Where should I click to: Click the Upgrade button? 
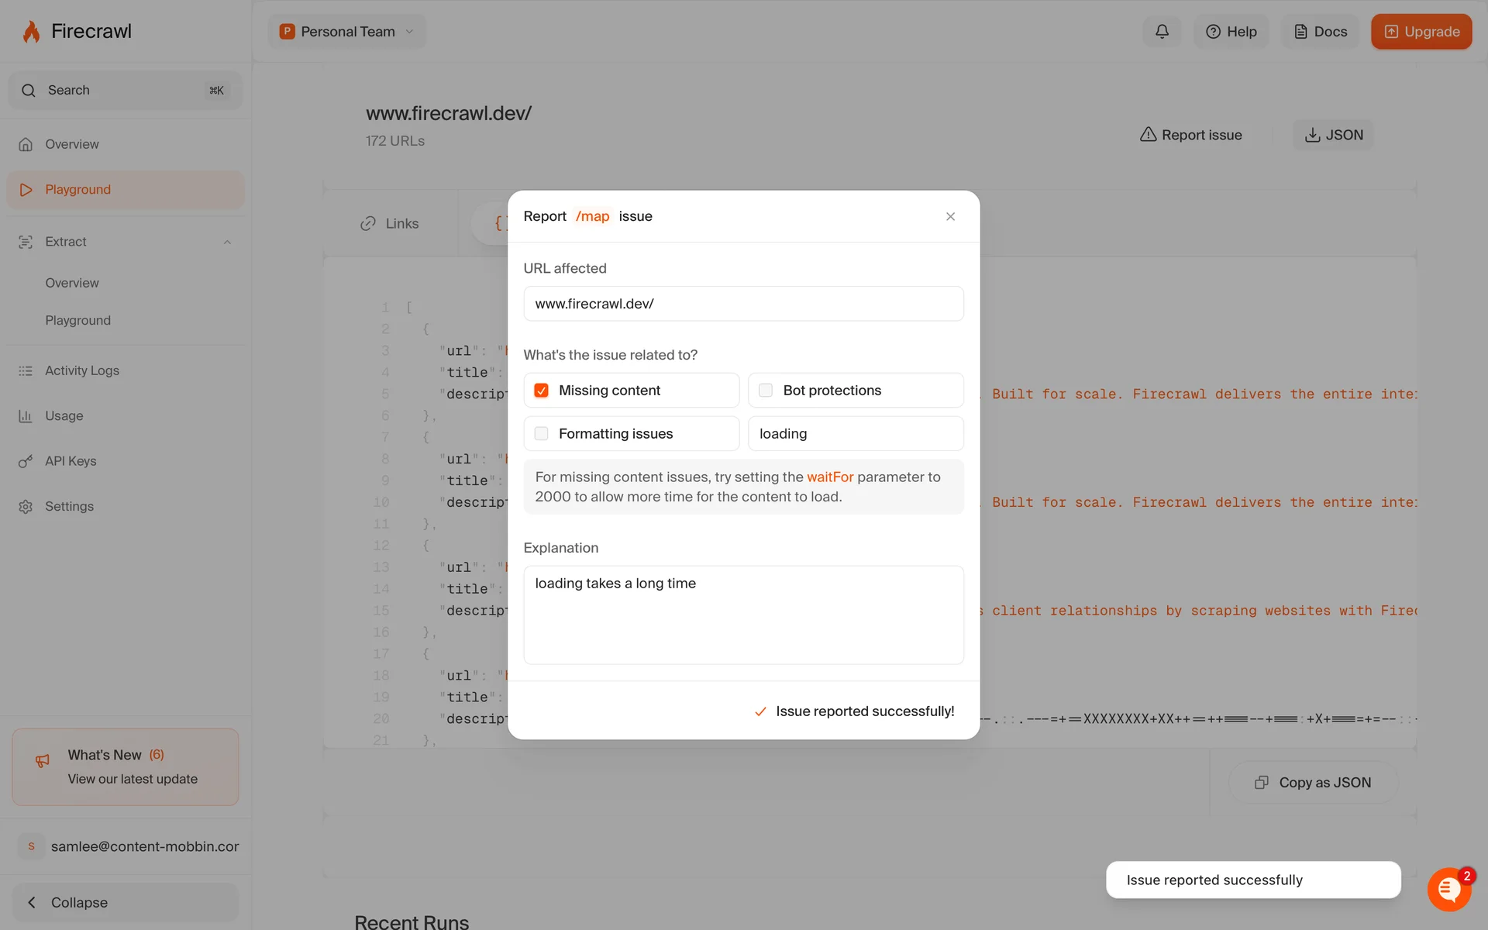click(1421, 32)
